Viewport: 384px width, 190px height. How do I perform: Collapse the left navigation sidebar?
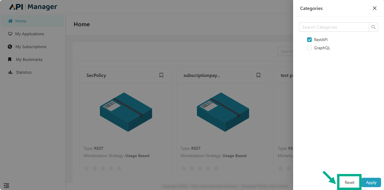coord(6,186)
